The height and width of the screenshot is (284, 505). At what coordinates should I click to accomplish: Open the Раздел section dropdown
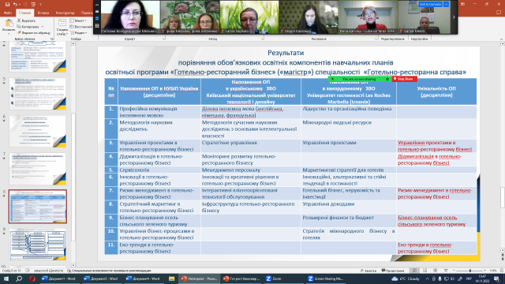coord(78,33)
